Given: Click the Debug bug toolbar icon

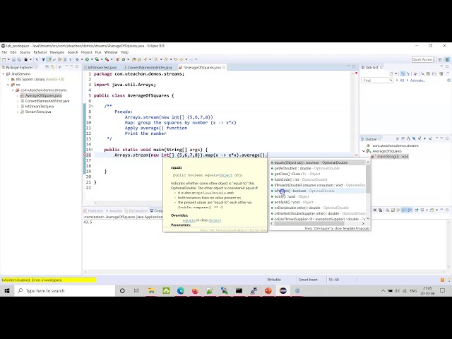Looking at the screenshot, I should (78, 59).
